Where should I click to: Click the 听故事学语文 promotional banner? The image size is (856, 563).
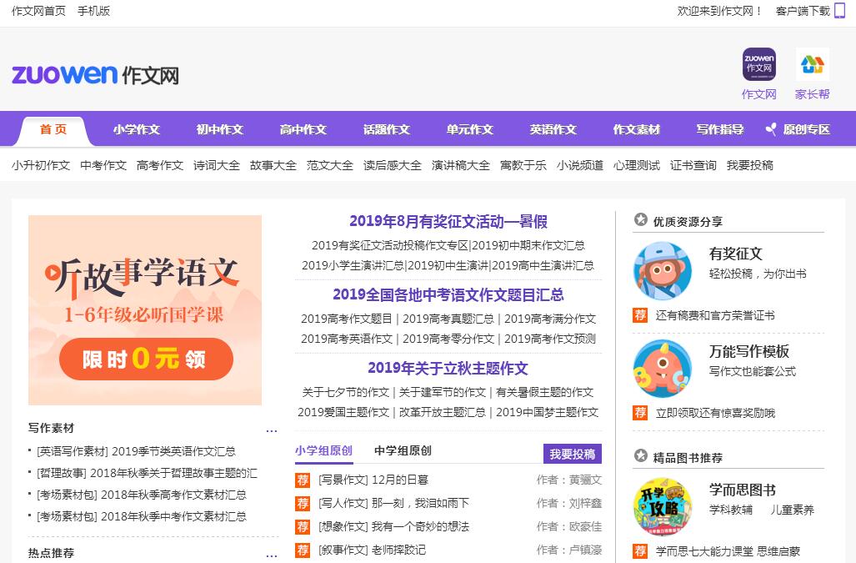pyautogui.click(x=145, y=309)
